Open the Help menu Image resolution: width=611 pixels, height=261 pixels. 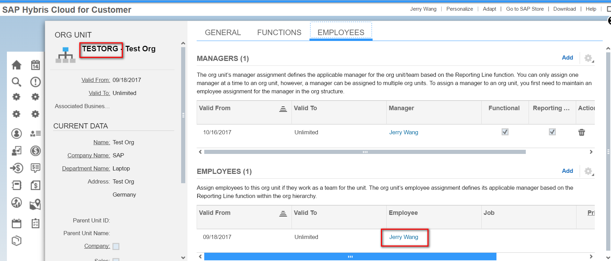click(x=591, y=9)
